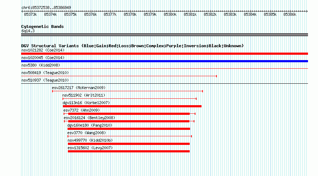Click the chr6:85372538..85386849 region label
The image size is (318, 176).
pyautogui.click(x=46, y=8)
